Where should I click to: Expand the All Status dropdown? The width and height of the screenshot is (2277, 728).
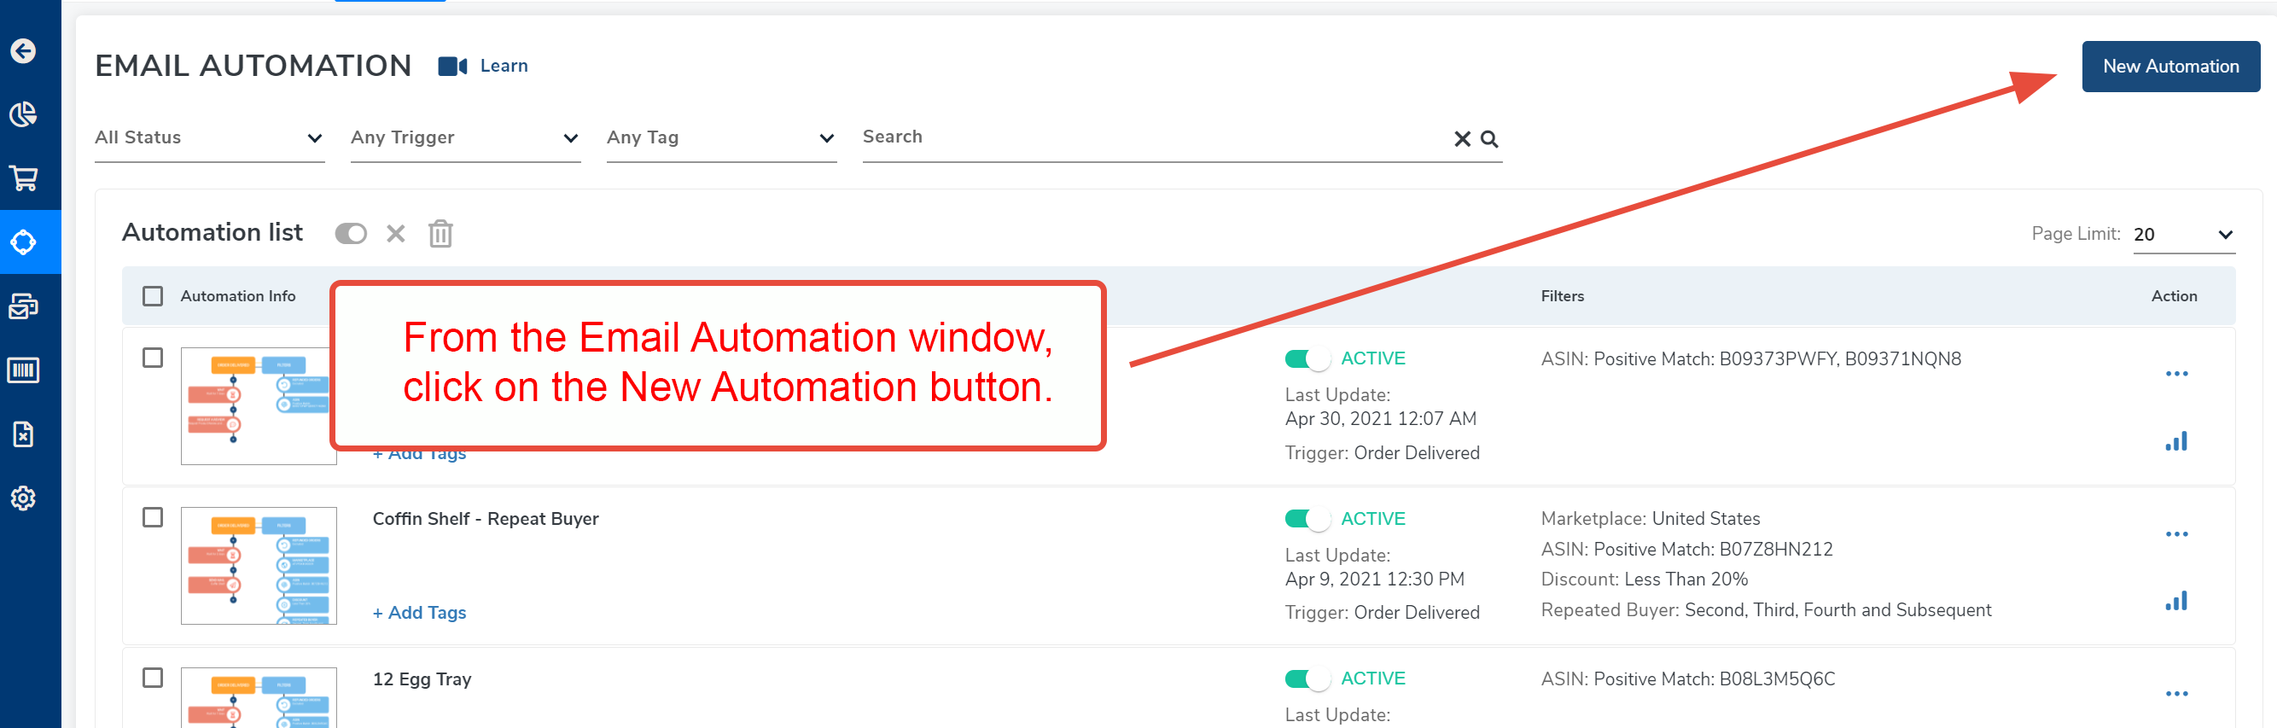click(x=209, y=139)
